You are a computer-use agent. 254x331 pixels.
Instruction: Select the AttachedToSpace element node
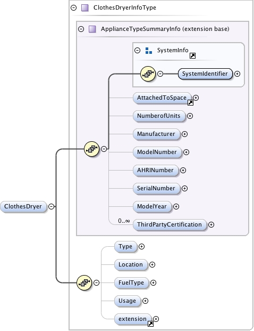coord(162,98)
